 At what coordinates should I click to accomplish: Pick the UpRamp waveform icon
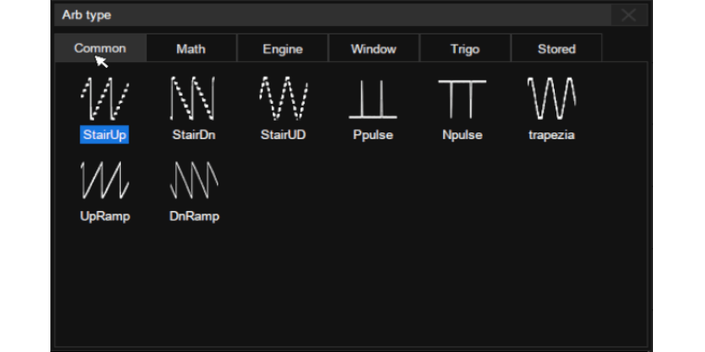tap(105, 180)
